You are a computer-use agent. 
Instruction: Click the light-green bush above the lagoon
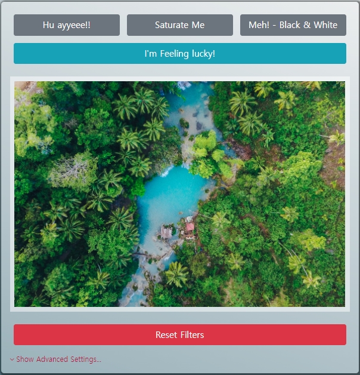pyautogui.click(x=205, y=142)
